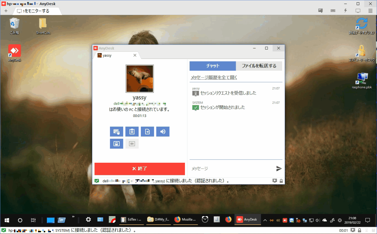Toggle the session recording camera icon

point(132,144)
